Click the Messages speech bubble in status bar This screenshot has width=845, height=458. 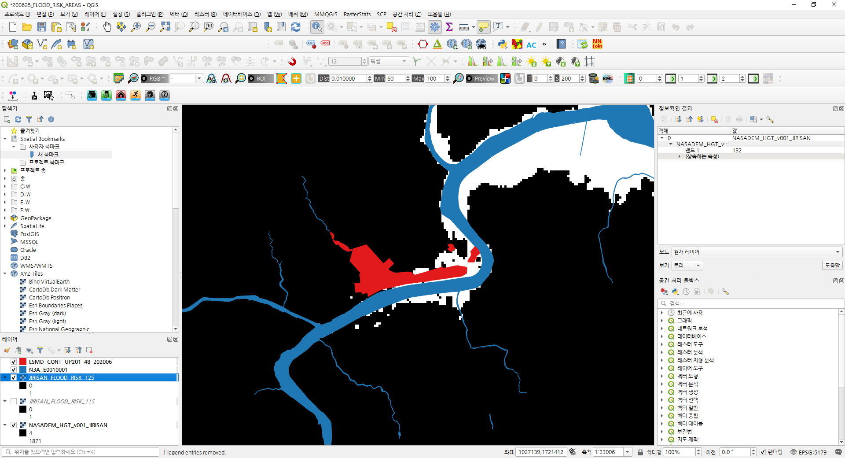[838, 452]
